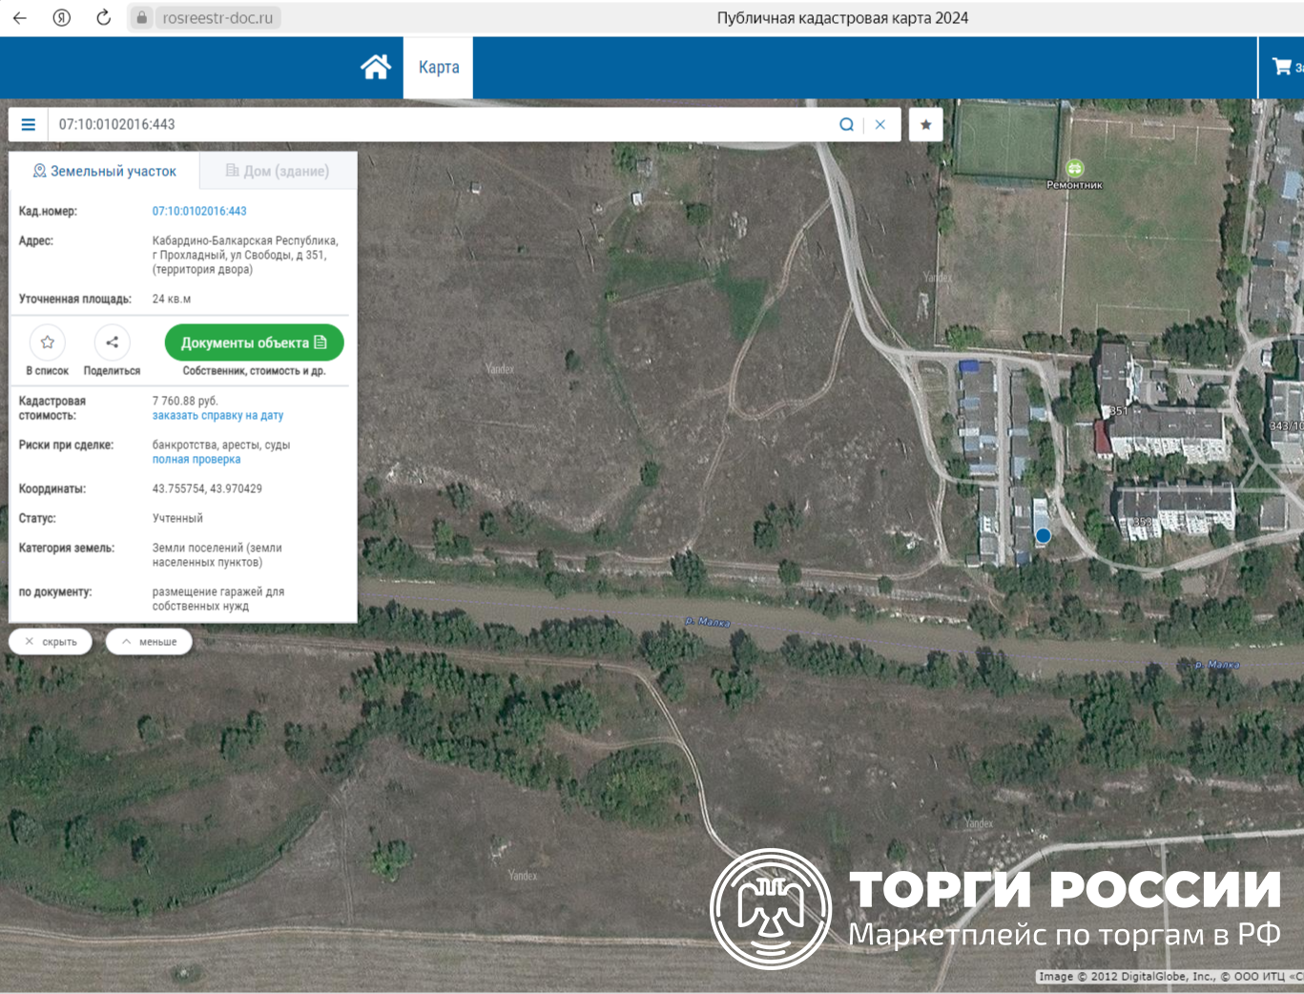Click the star favorites button by search
Image resolution: width=1304 pixels, height=994 pixels.
pos(925,125)
